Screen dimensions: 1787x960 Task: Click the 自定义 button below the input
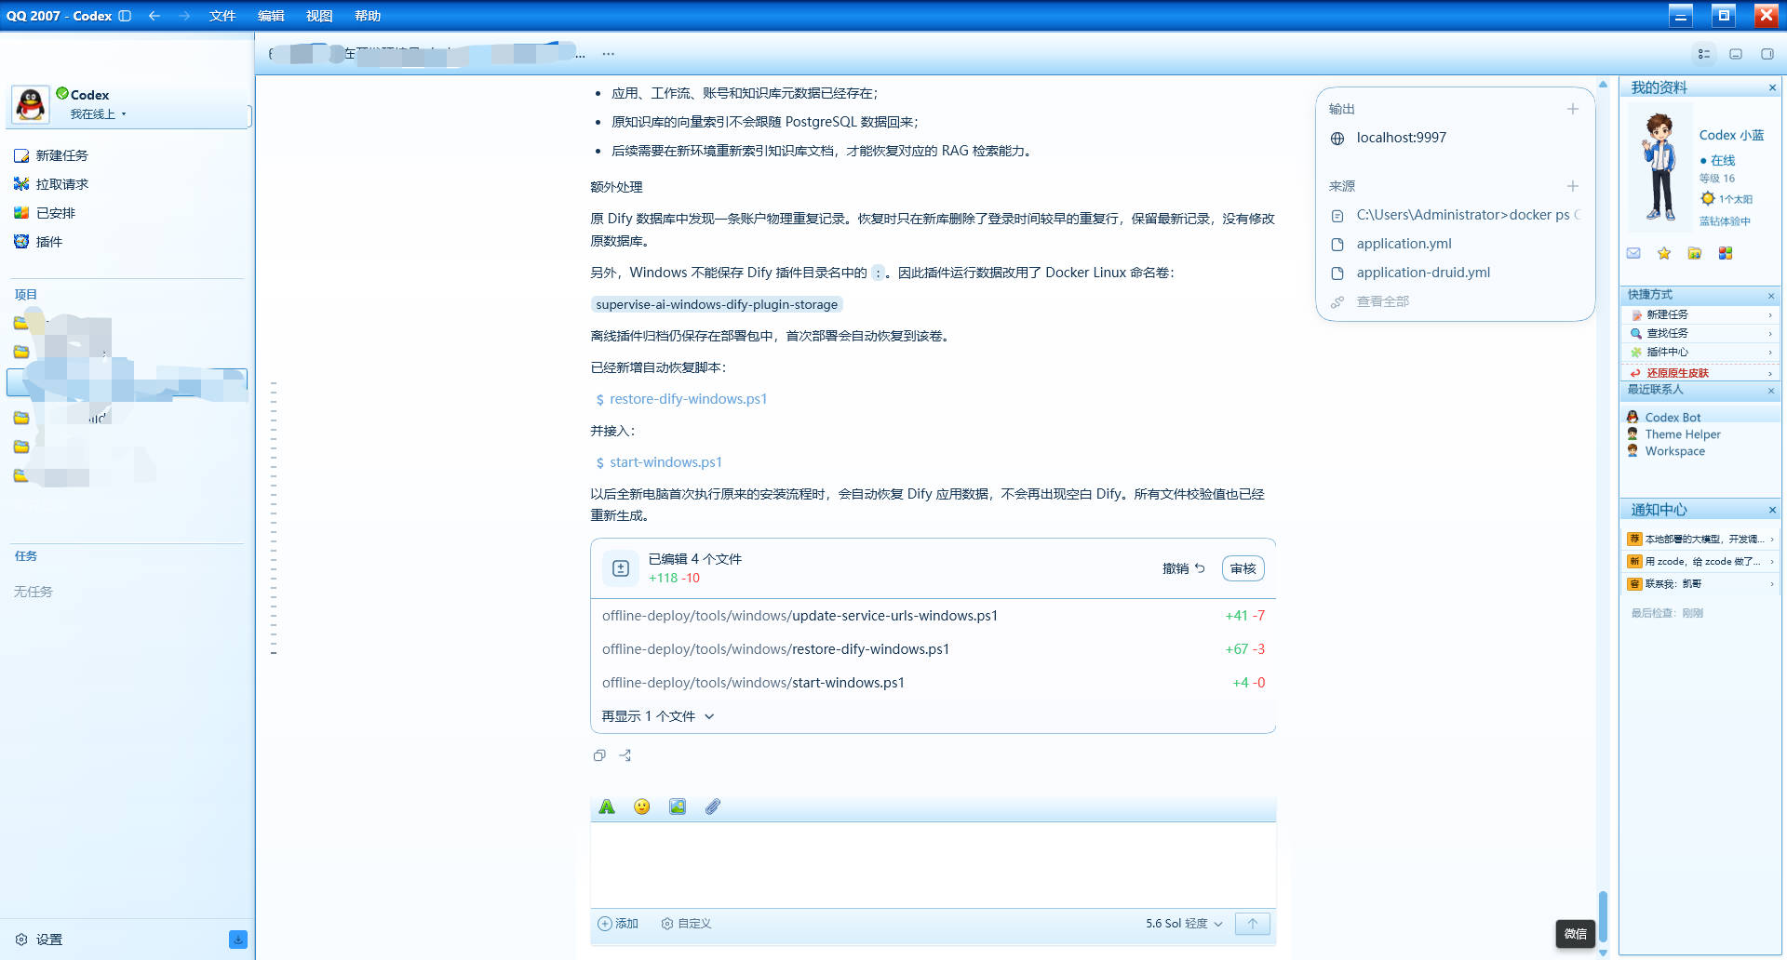tap(686, 924)
